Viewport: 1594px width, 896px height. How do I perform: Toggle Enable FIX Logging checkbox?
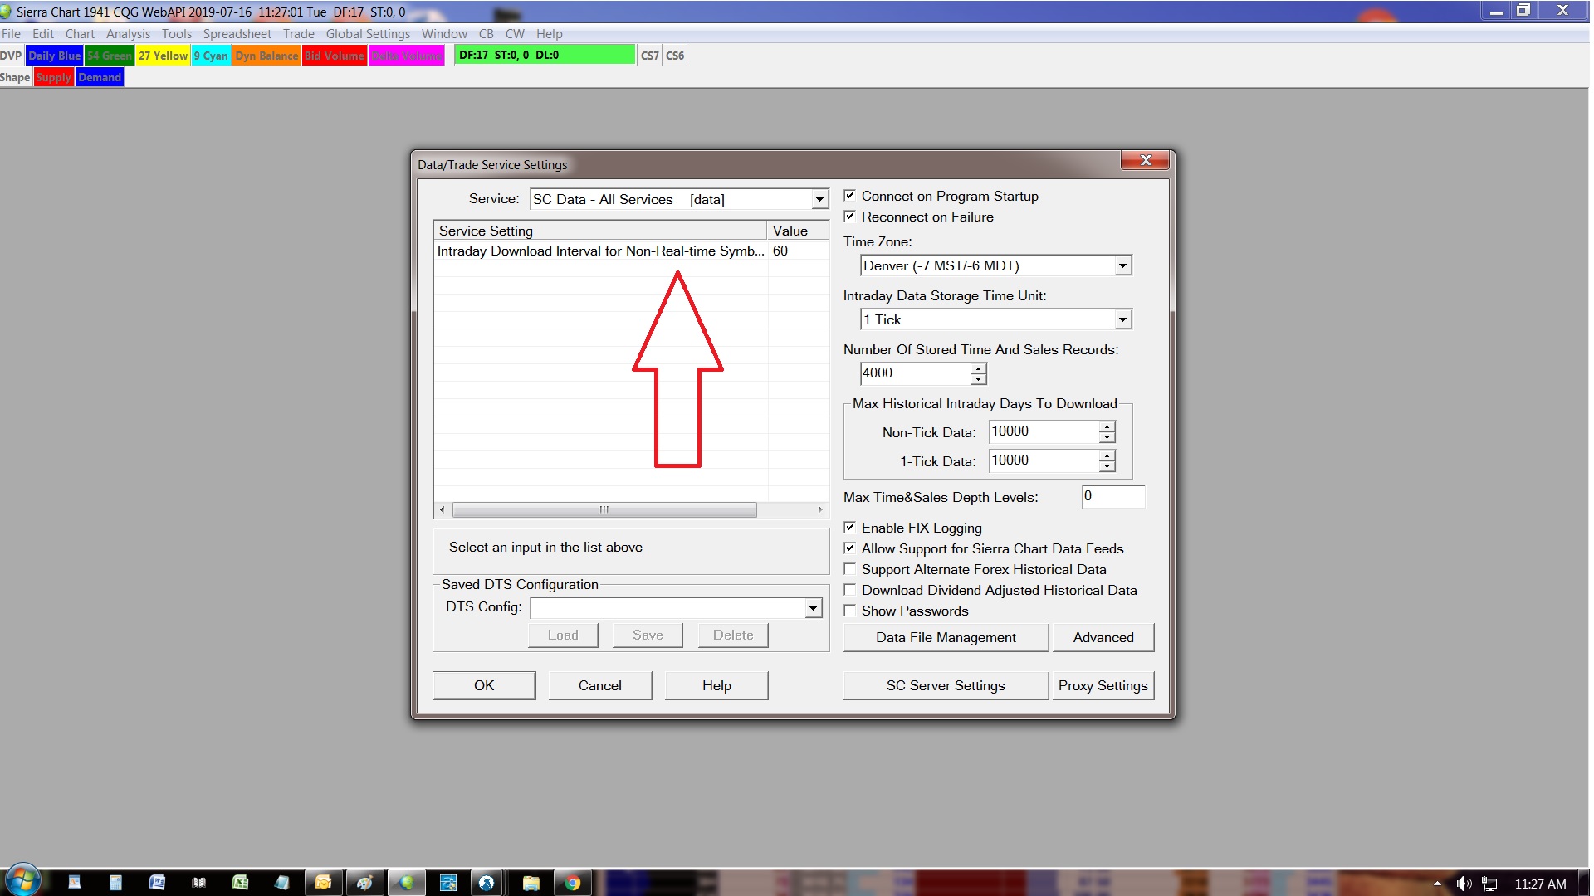coord(849,528)
